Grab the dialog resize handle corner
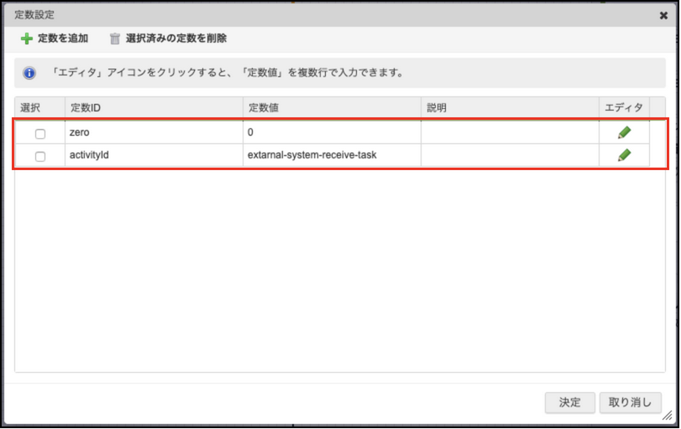Screen dimensions: 681x429 tap(668, 416)
